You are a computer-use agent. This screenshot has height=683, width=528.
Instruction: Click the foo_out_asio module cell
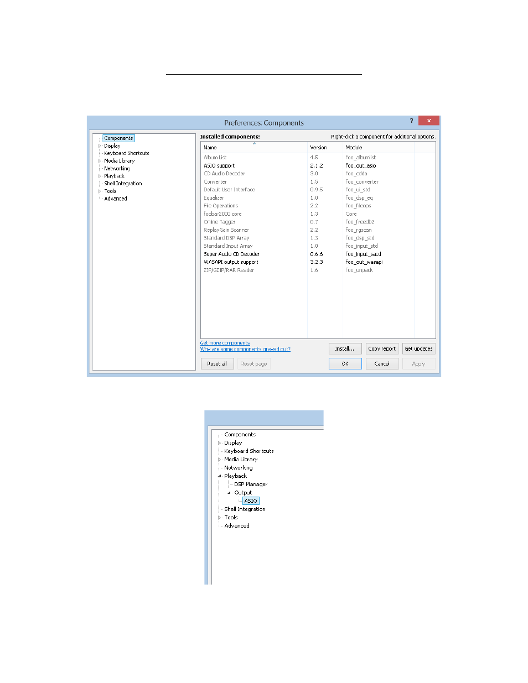(x=361, y=166)
